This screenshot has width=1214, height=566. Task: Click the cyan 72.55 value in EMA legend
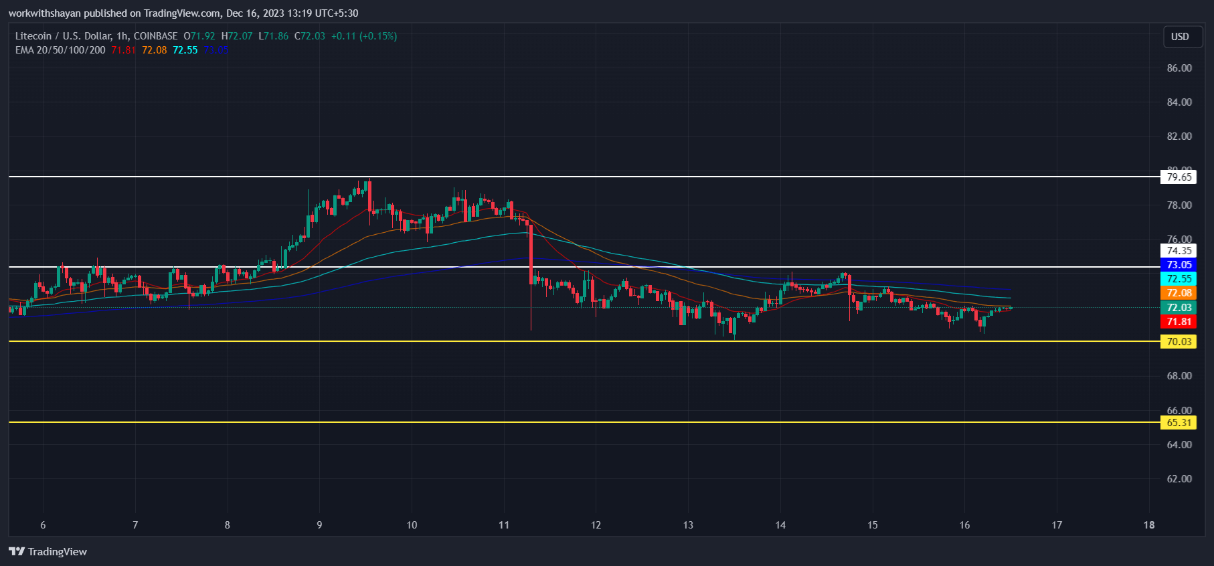185,50
